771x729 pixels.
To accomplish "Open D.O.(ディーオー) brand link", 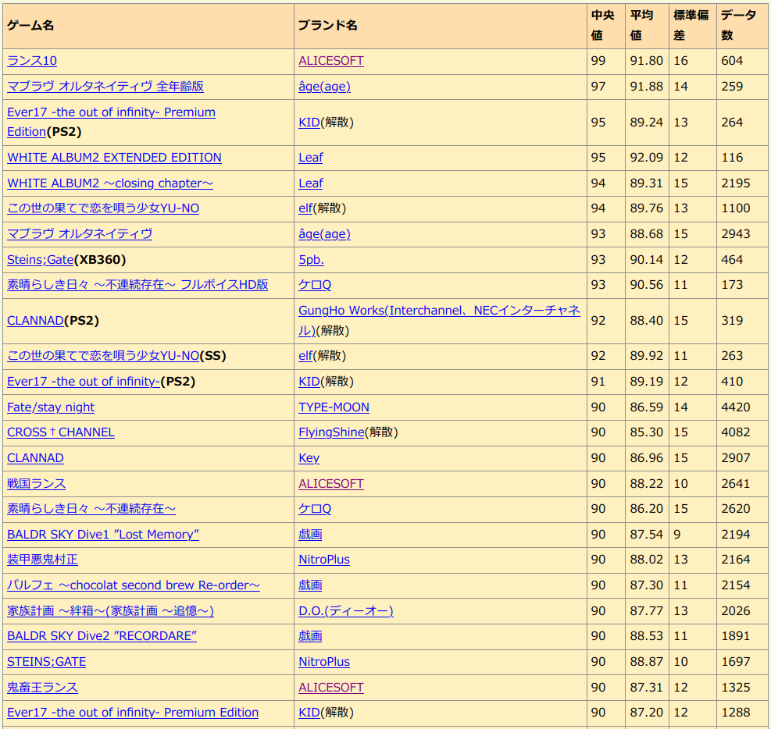I will pyautogui.click(x=346, y=611).
